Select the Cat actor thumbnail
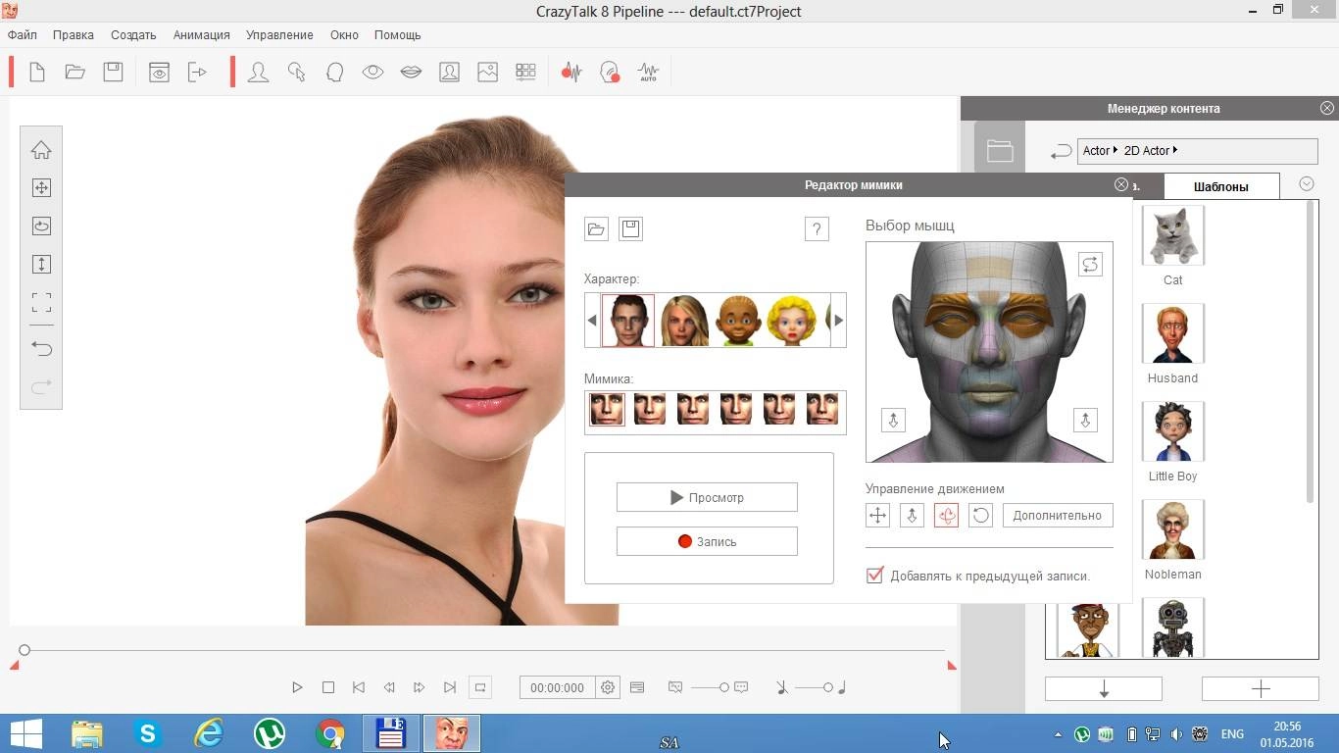The width and height of the screenshot is (1339, 753). [1172, 235]
